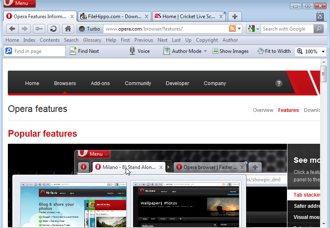Select the Safer address feature item

coord(304,206)
